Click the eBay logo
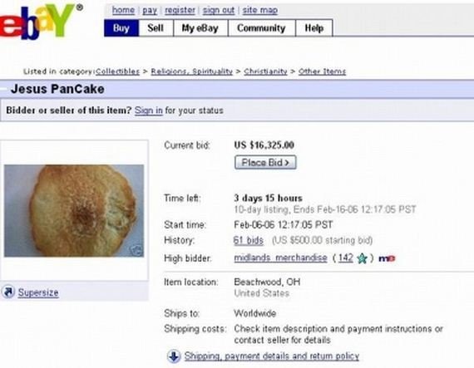The height and width of the screenshot is (368, 474). coord(39,21)
